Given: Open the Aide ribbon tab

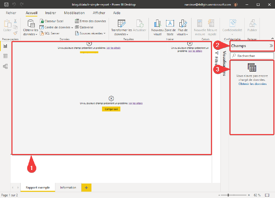Looking at the screenshot, I should click(117, 13).
